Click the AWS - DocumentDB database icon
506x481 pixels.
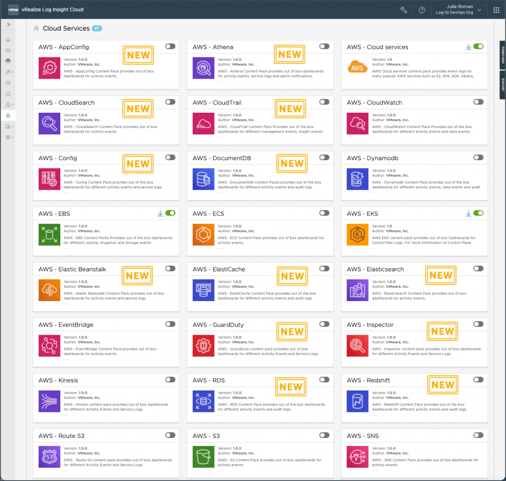203,179
